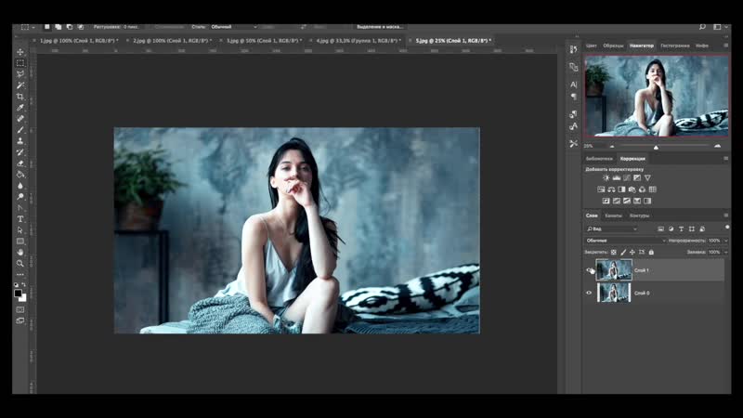The width and height of the screenshot is (743, 418).
Task: Select the History Brush tool
Action: point(20,152)
